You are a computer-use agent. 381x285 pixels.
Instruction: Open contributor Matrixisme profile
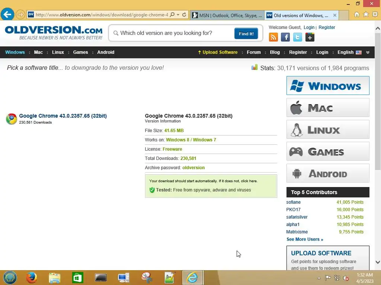coord(297,232)
